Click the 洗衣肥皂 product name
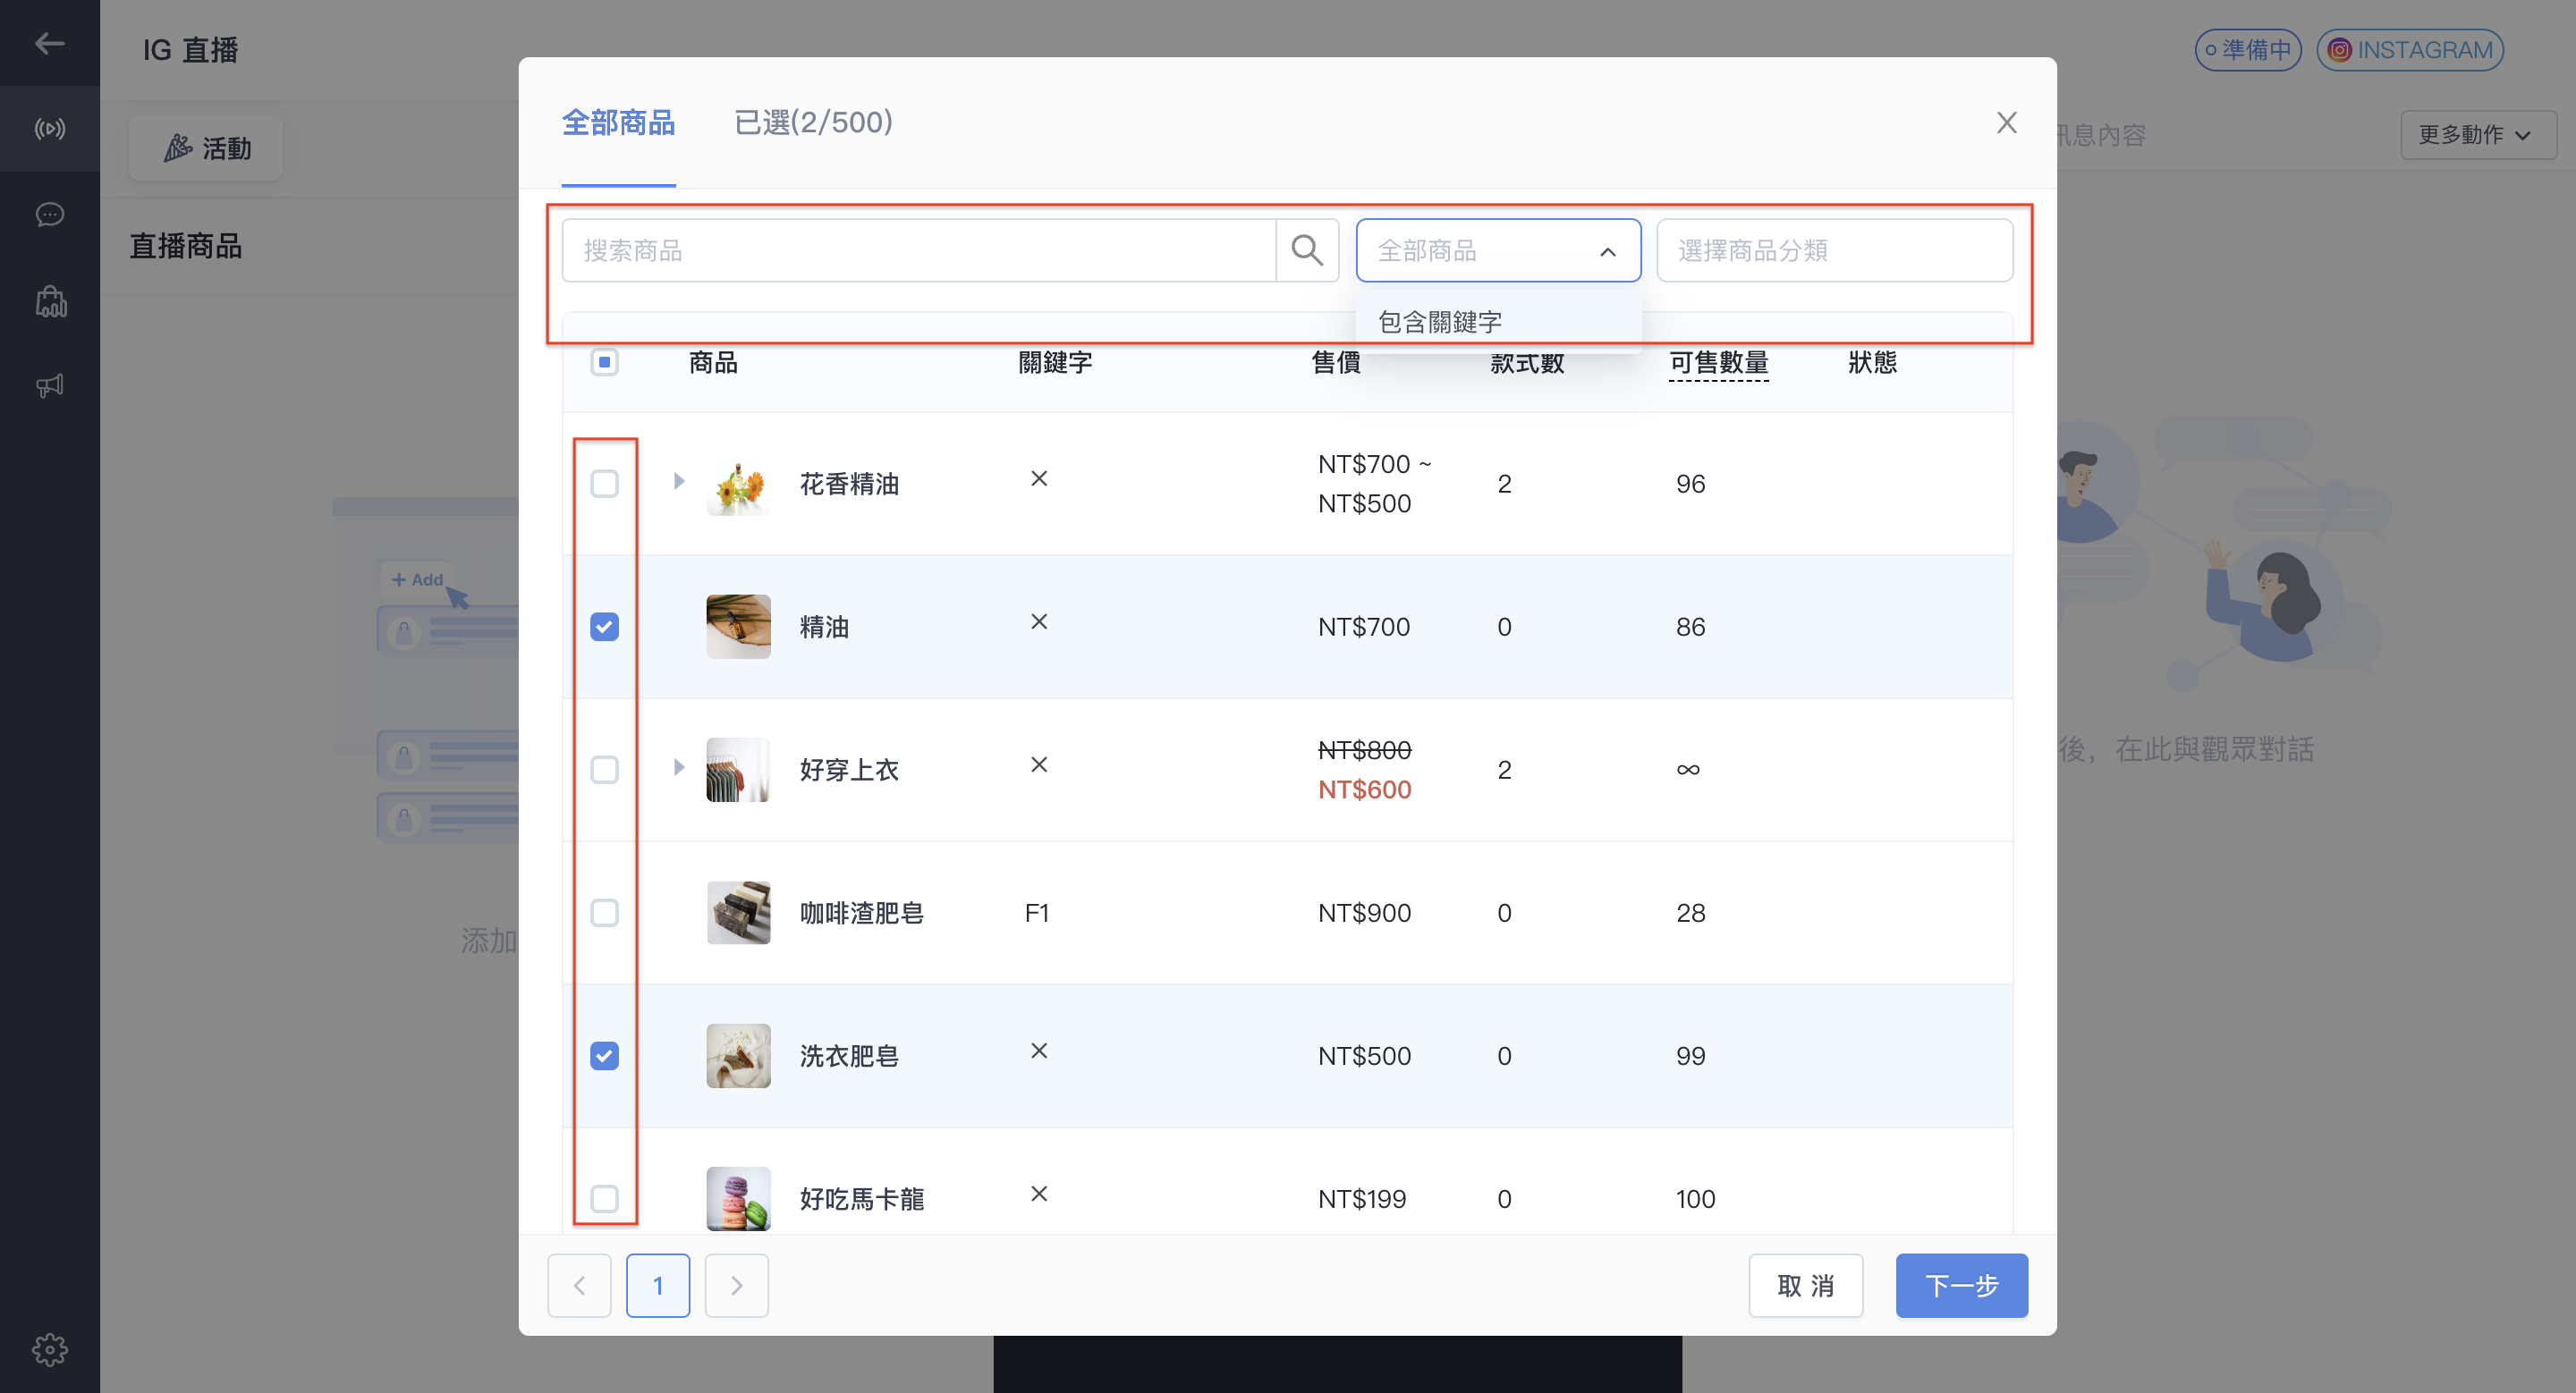The image size is (2576, 1393). click(849, 1055)
